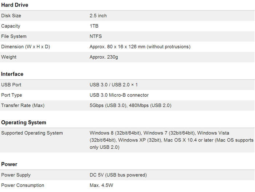Click the Max. 4.5W power consumption value

101,185
